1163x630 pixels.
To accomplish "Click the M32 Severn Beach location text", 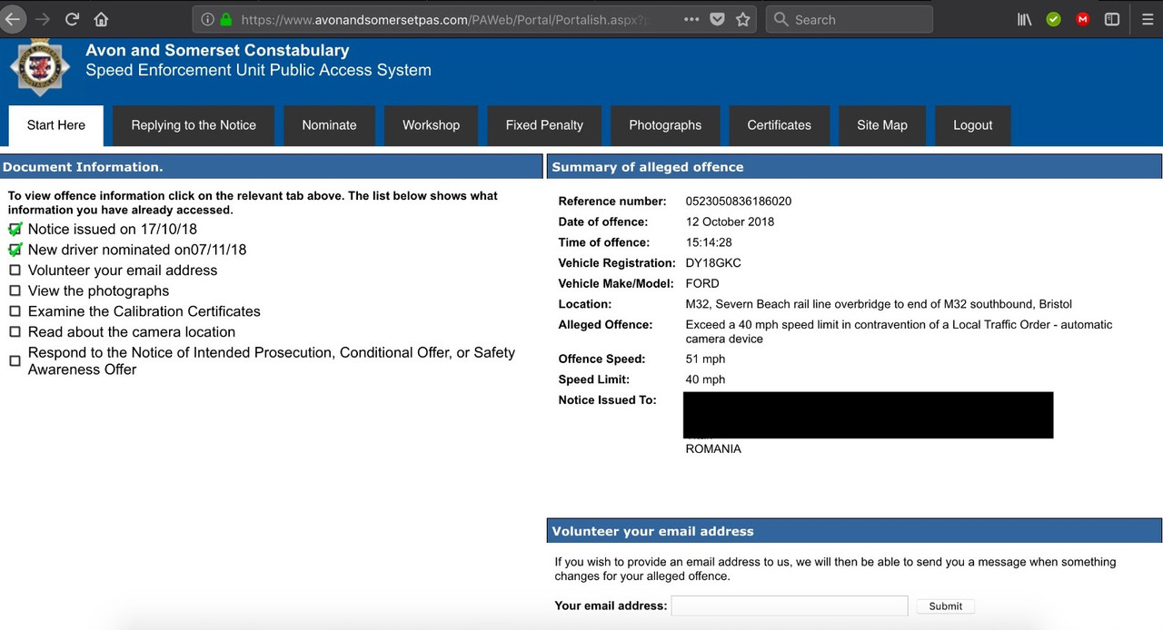I will coord(879,304).
